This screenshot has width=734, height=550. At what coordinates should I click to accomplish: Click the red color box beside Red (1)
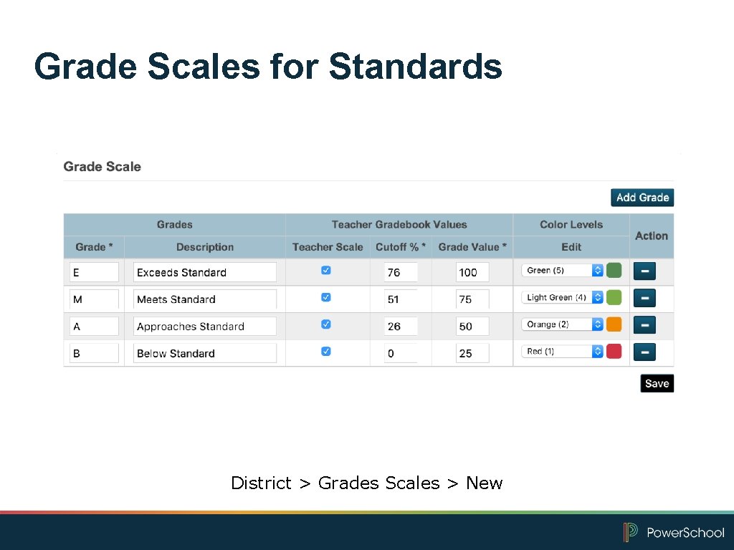614,351
